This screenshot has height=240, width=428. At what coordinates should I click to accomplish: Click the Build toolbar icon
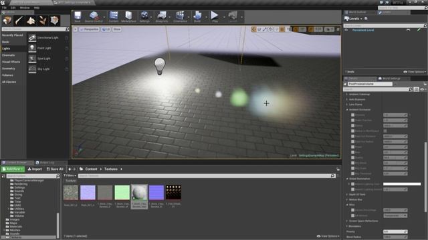tap(197, 17)
